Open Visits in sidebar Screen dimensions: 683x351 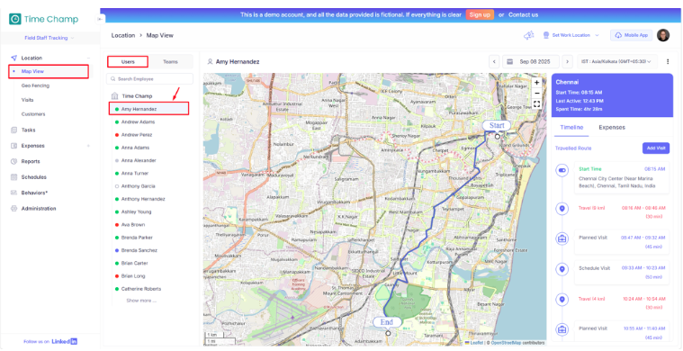click(27, 100)
